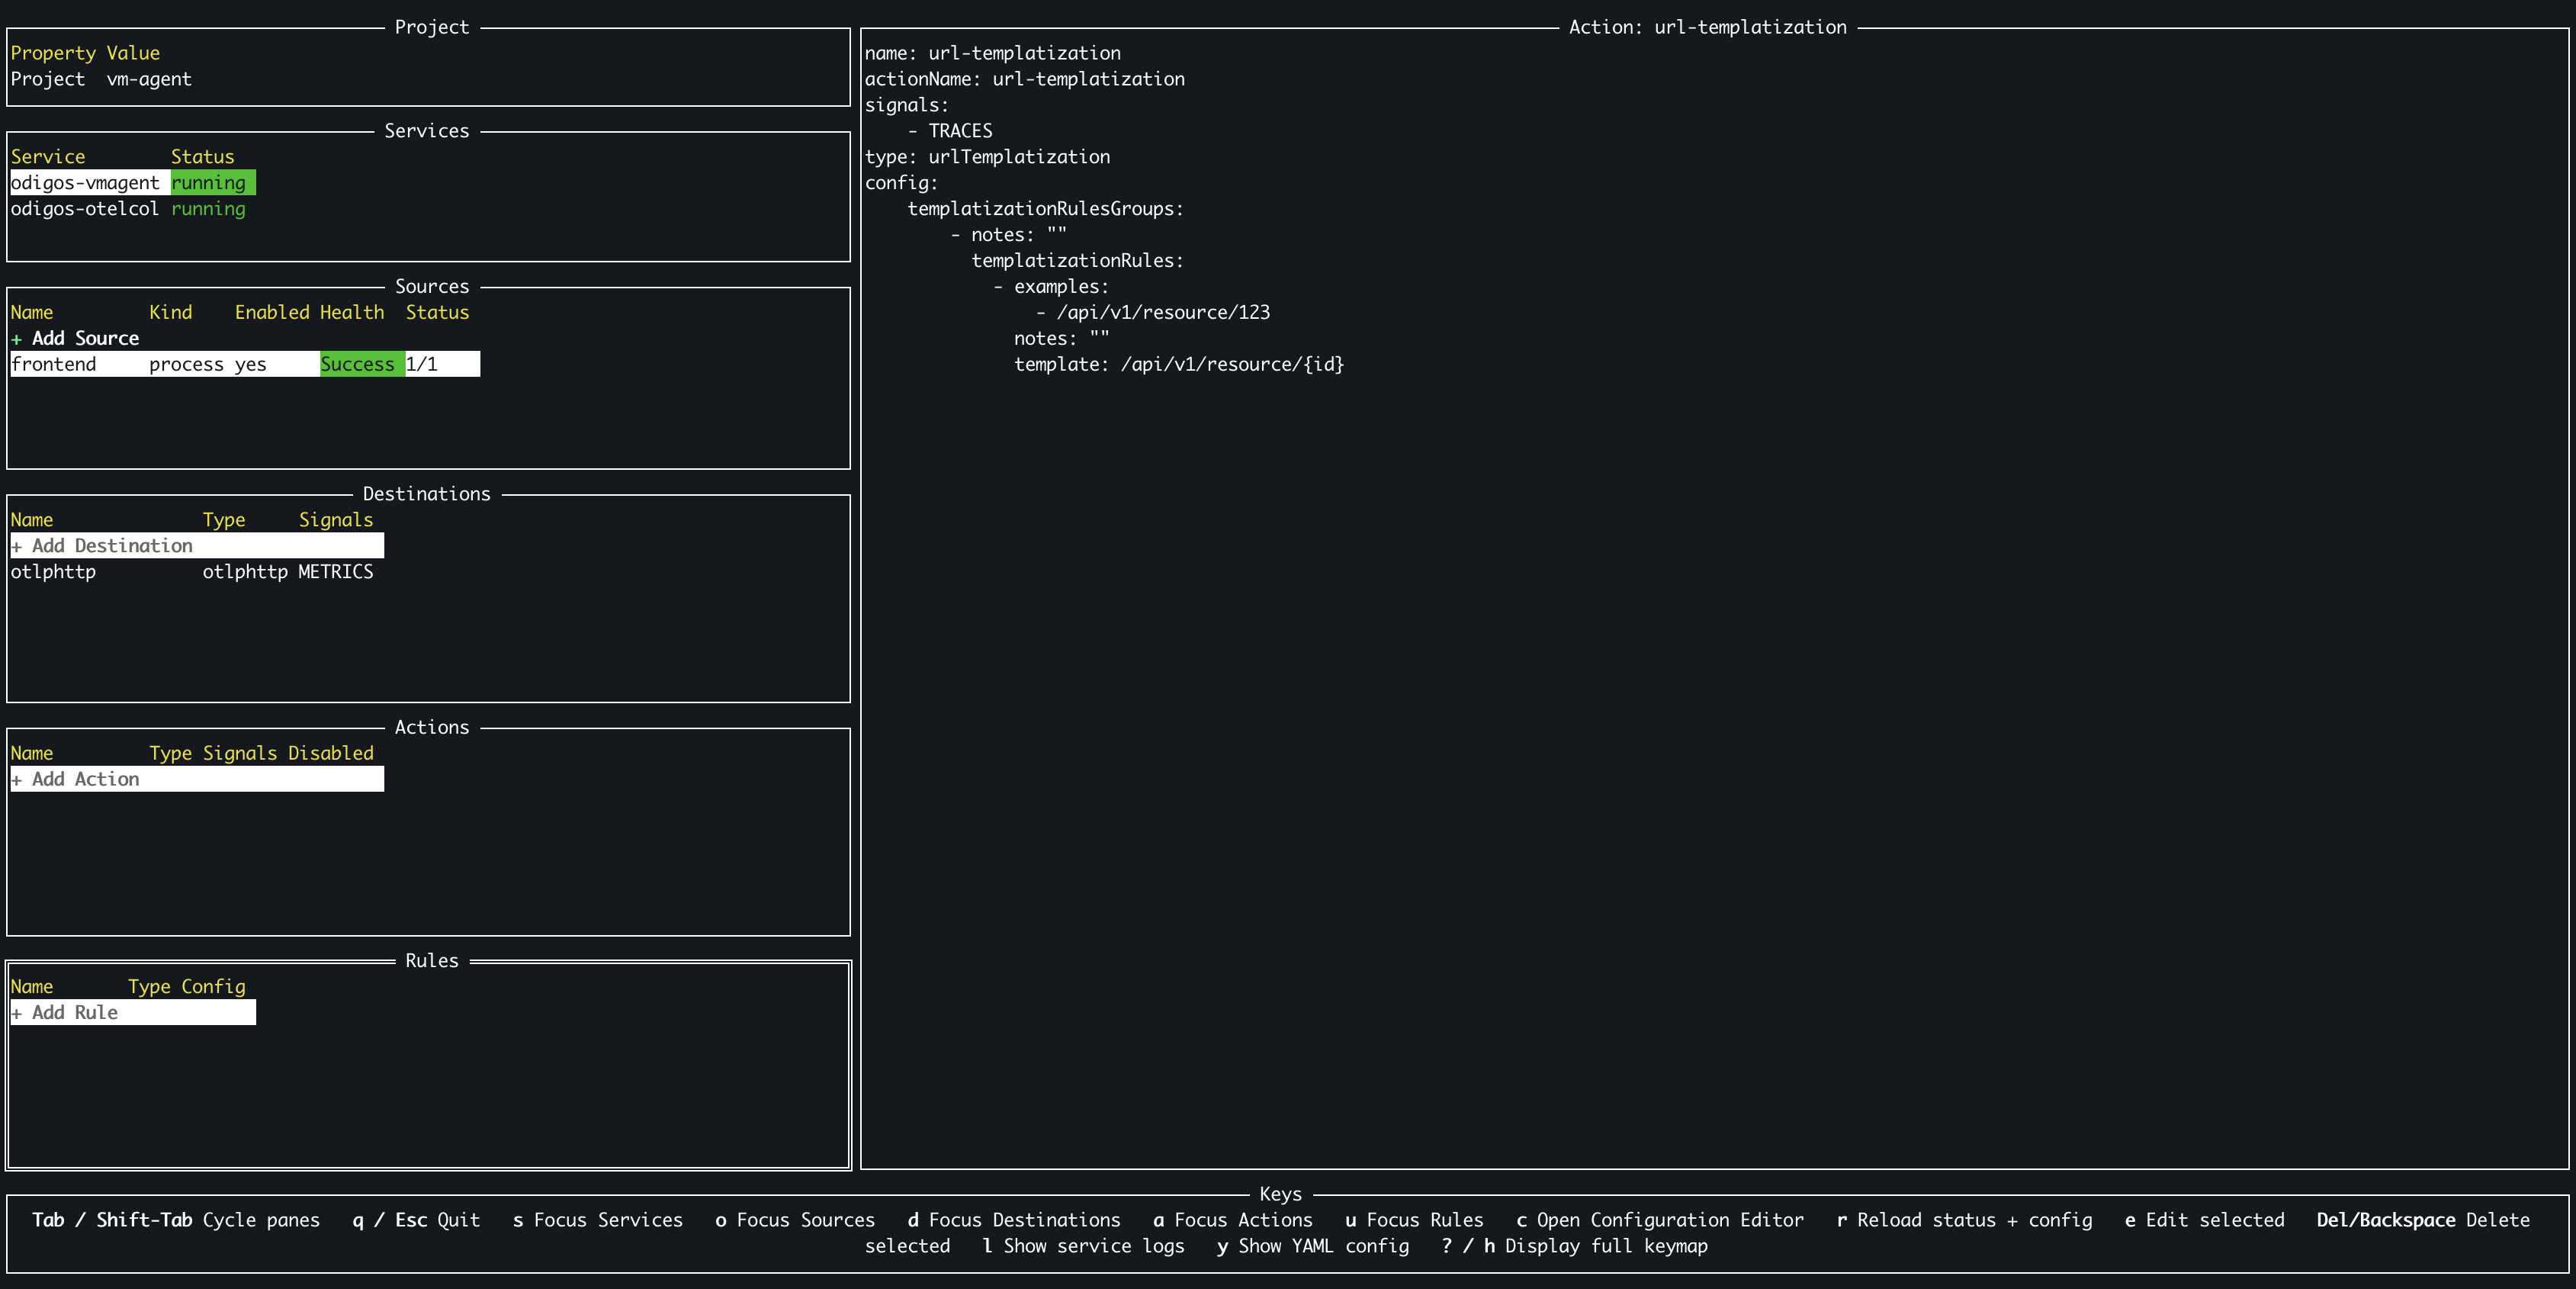
Task: Show service logs via keymap hint
Action: [1083, 1246]
